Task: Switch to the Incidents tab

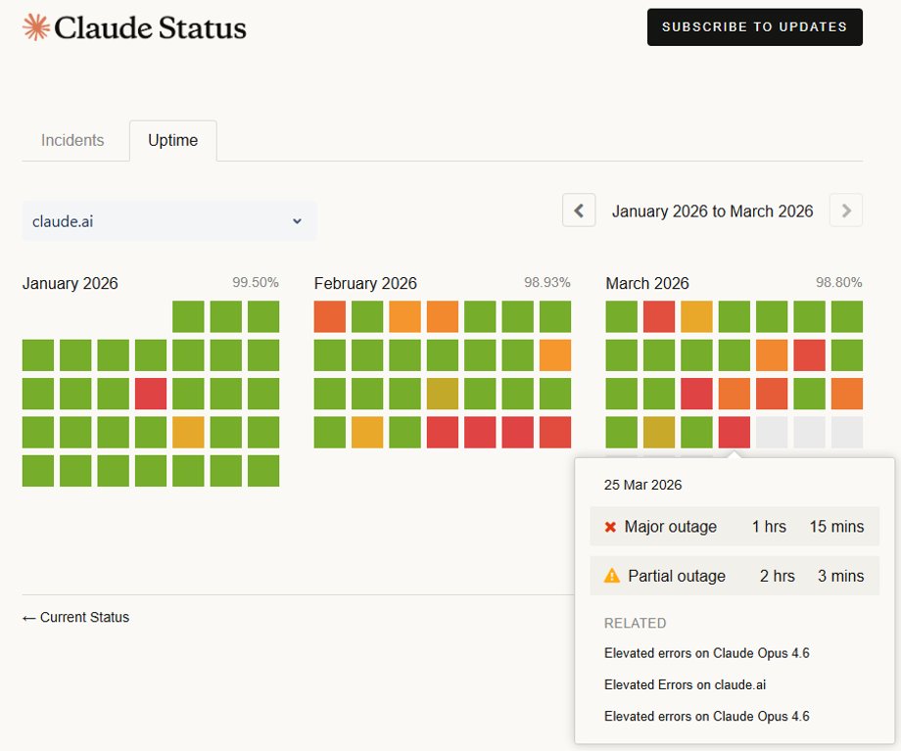Action: 72,141
